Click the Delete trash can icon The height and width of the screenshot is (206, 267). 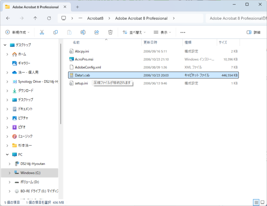point(110,32)
